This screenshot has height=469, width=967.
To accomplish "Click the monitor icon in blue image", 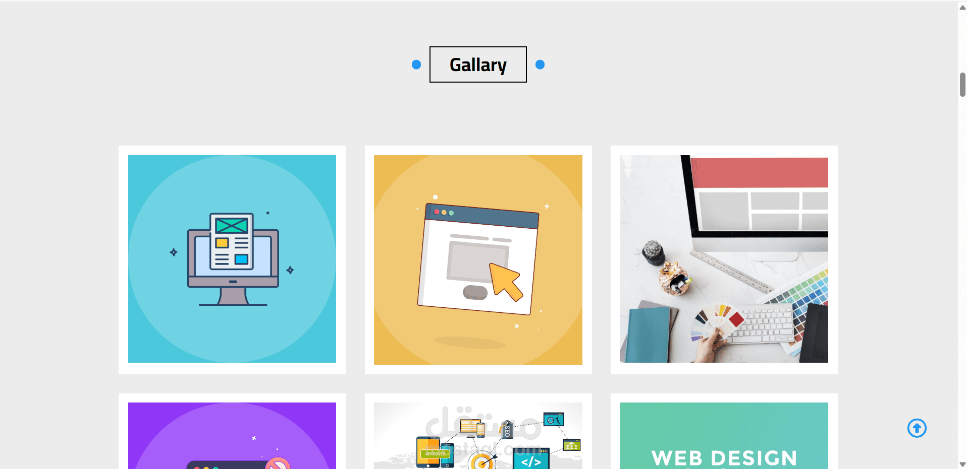I will click(233, 259).
